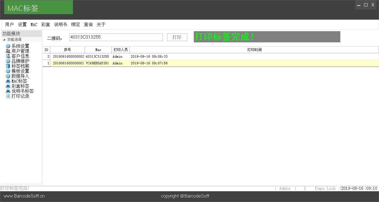
Task: Select MAC标签 in the function tree
Action: (19, 81)
